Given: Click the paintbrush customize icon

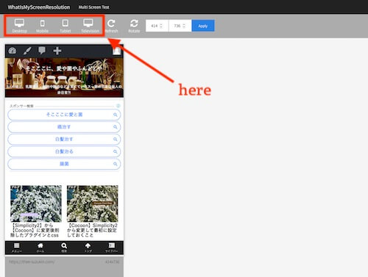Looking at the screenshot, I should coord(27,51).
